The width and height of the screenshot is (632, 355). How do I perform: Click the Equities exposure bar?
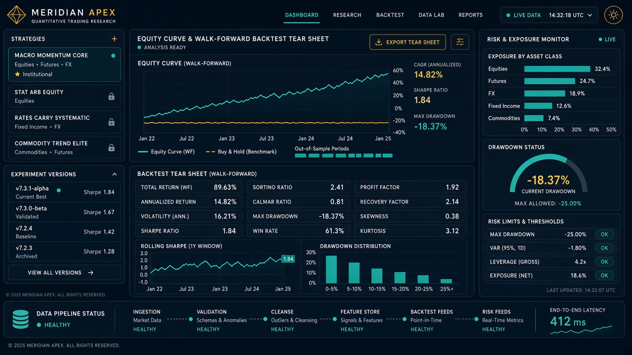click(x=557, y=69)
